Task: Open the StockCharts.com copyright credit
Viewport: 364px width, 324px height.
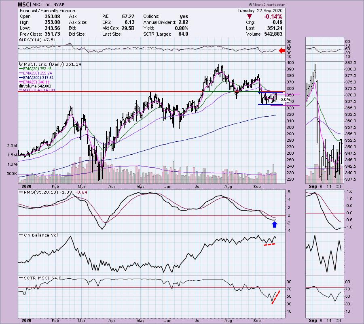Action: pos(267,4)
